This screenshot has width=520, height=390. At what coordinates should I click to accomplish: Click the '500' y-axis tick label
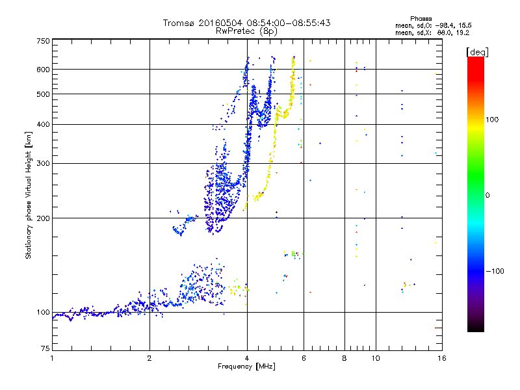click(x=44, y=94)
